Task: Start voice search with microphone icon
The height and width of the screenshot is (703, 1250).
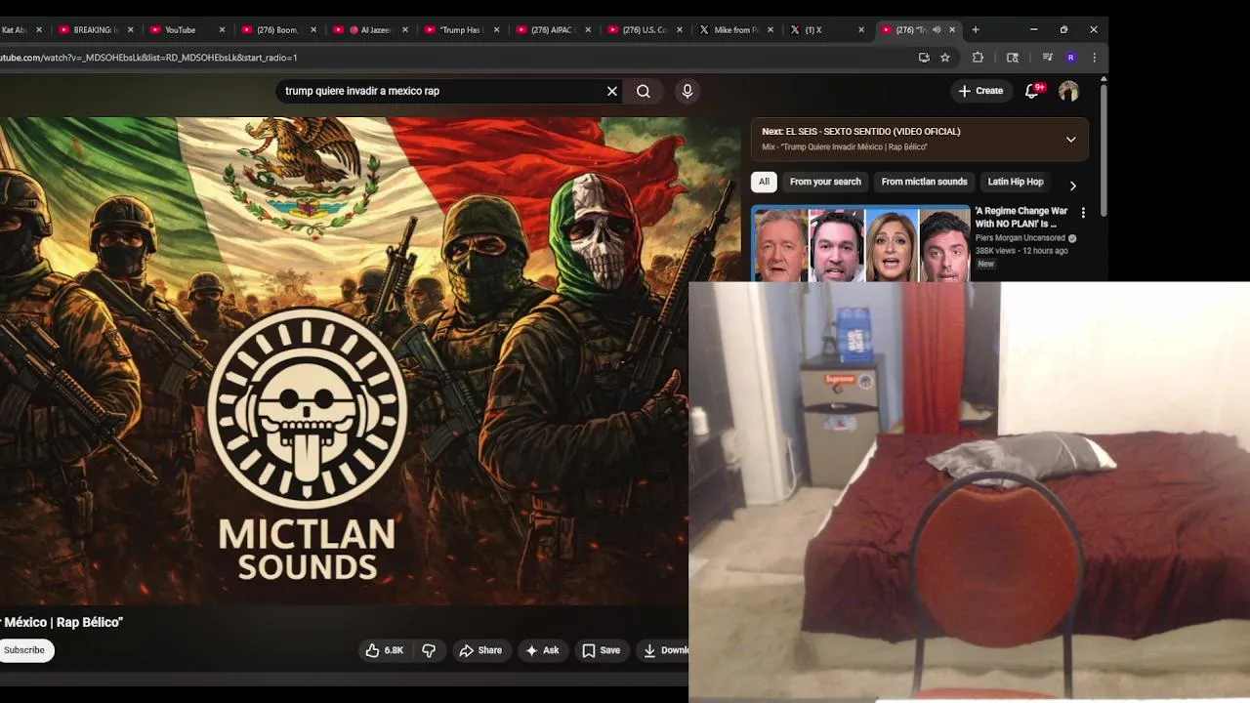Action: 687,91
